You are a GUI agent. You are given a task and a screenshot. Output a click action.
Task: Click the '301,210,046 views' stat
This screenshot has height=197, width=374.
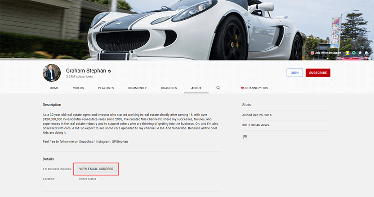click(x=255, y=125)
